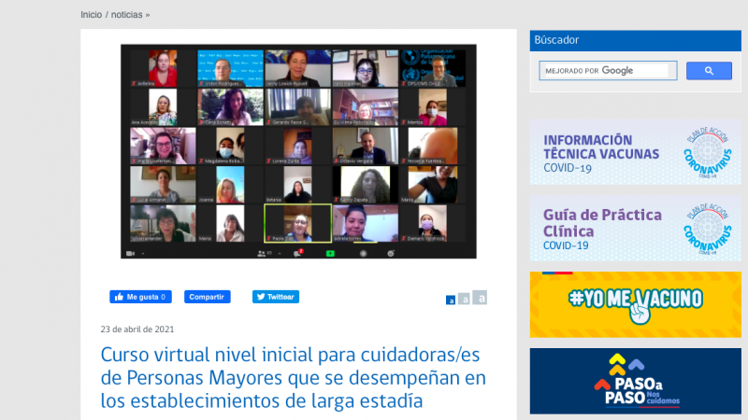Click the Facebook 'Me gusta' like button
Image resolution: width=748 pixels, height=420 pixels.
pos(140,297)
